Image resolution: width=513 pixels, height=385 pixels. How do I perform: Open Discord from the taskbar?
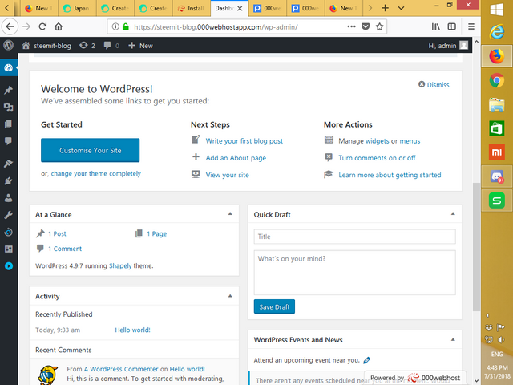tap(497, 176)
